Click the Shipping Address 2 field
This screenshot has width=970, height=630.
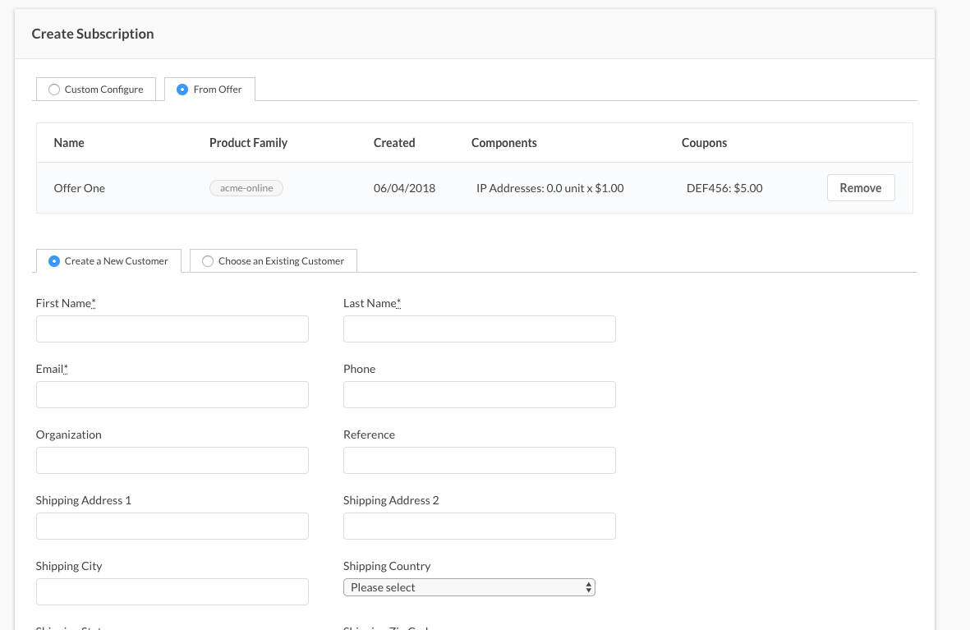coord(479,527)
